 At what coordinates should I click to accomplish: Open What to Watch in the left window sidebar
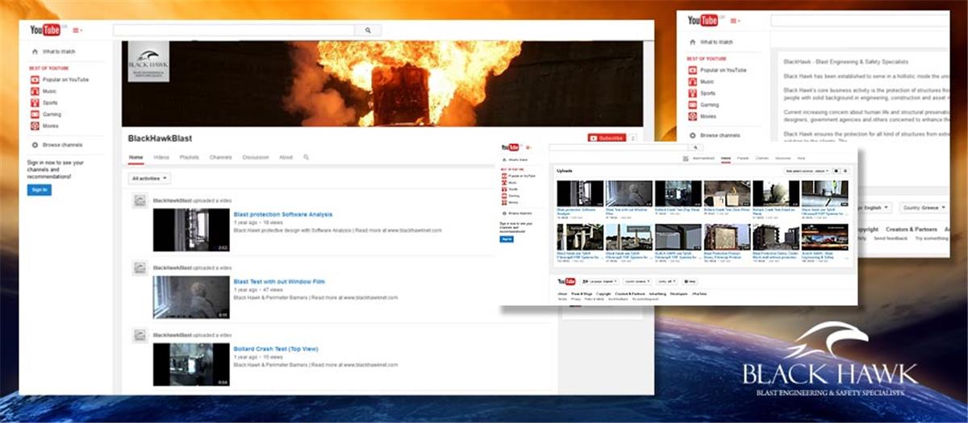pos(59,52)
